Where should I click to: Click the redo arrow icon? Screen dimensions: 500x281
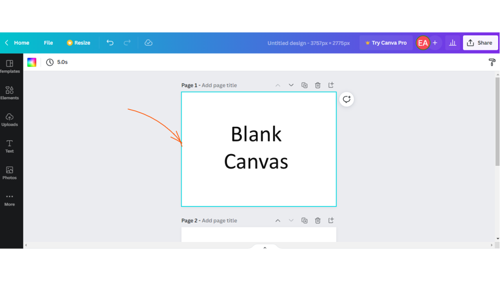127,43
